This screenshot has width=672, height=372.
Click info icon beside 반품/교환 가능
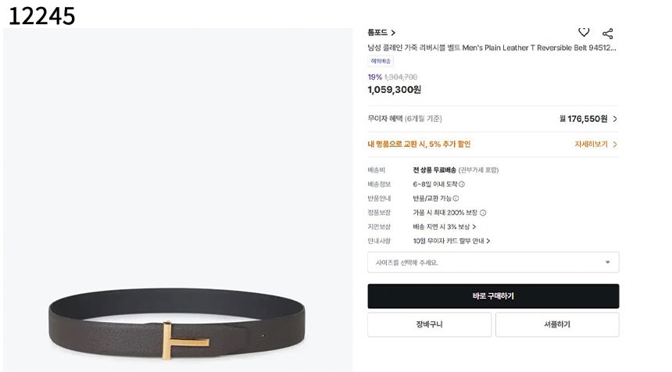(x=456, y=199)
